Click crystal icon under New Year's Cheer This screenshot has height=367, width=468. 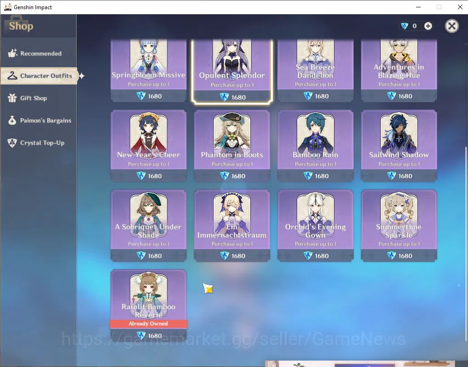[141, 176]
